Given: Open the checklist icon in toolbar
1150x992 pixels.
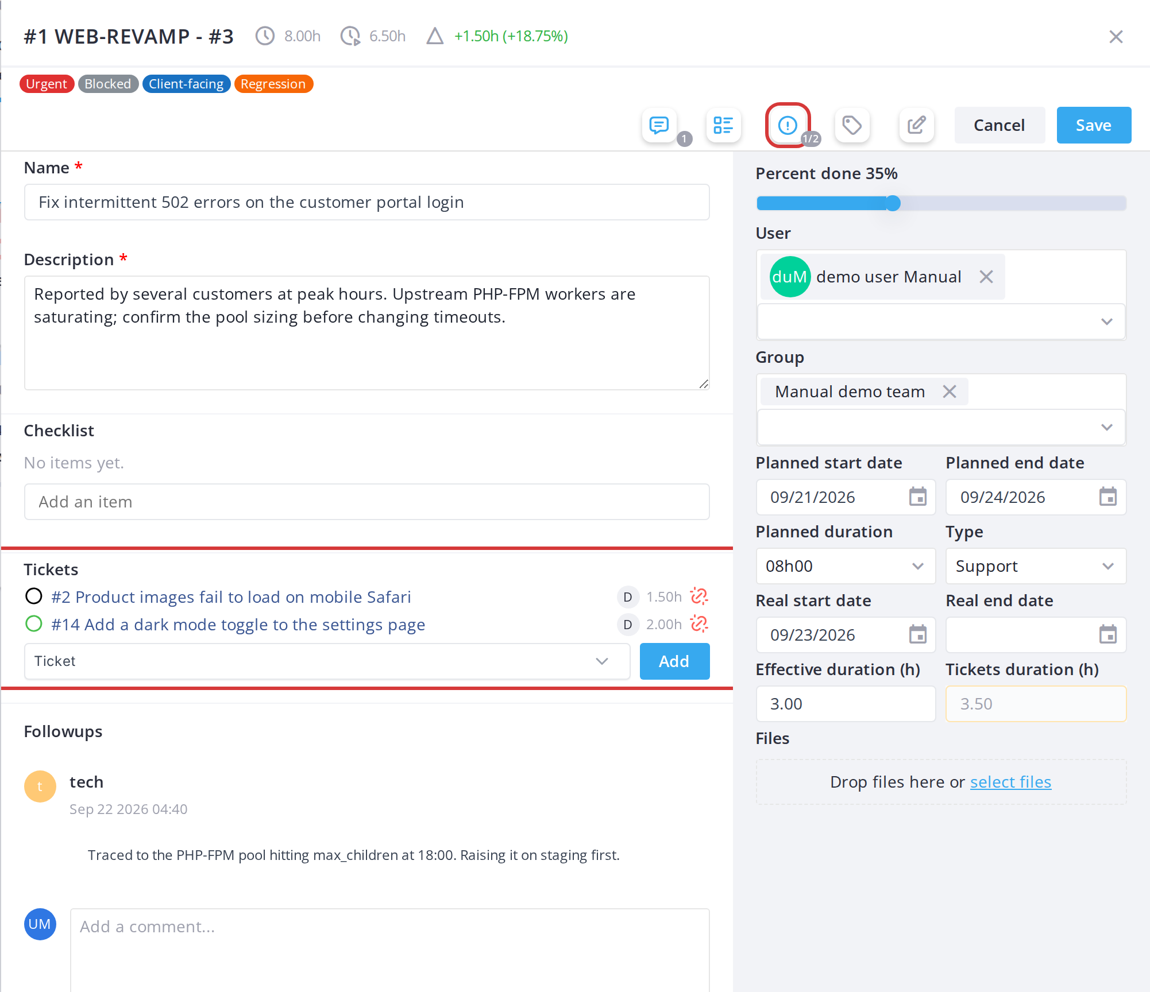Looking at the screenshot, I should [x=723, y=125].
